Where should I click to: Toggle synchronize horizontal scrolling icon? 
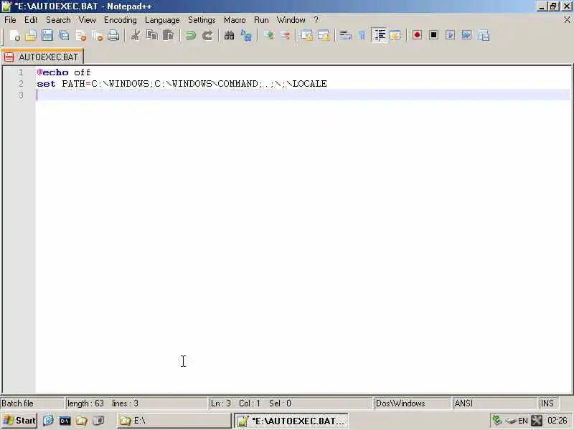click(324, 35)
